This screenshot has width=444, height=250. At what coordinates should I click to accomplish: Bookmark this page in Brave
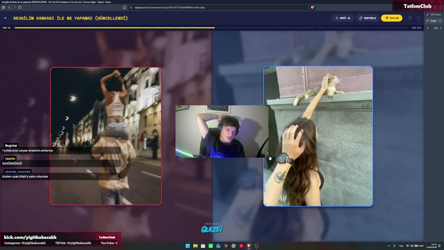pos(124,7)
